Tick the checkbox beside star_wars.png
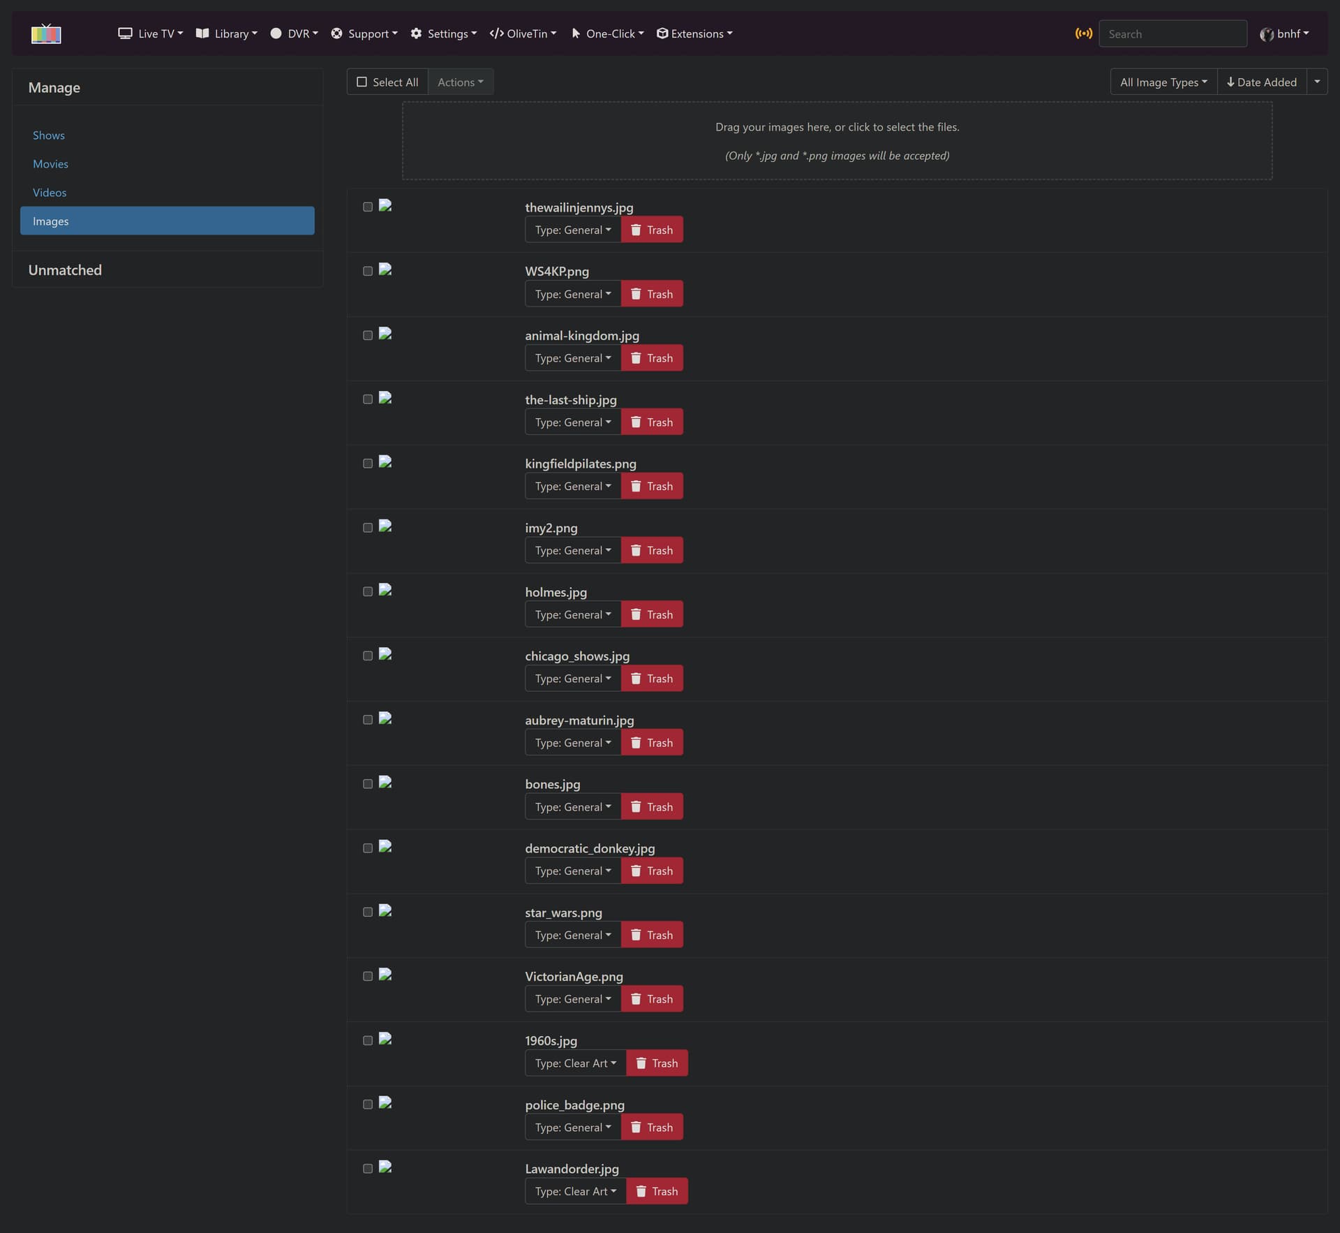The image size is (1340, 1233). 368,912
